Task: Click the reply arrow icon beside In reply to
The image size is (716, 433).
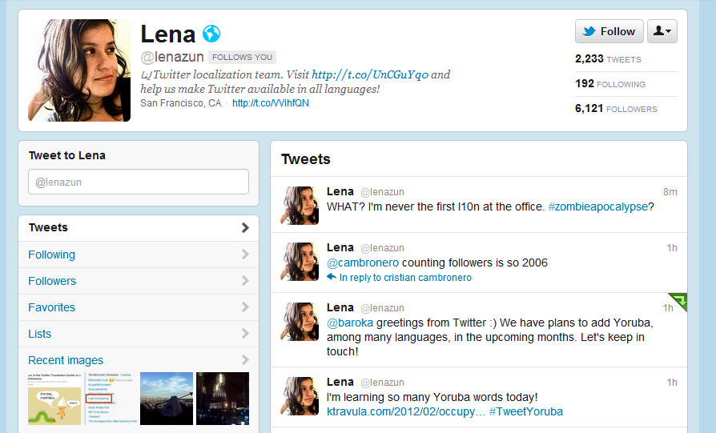Action: [x=332, y=276]
